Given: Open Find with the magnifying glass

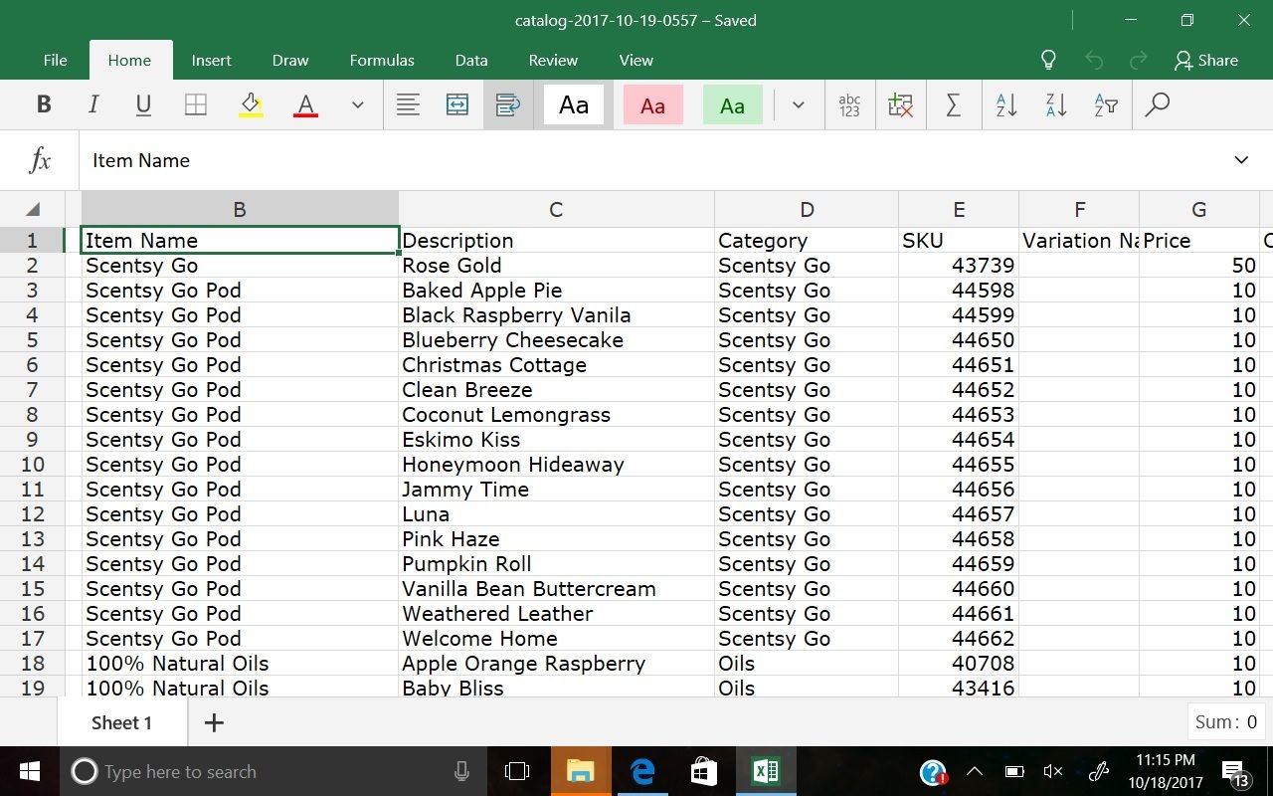Looking at the screenshot, I should pyautogui.click(x=1157, y=105).
